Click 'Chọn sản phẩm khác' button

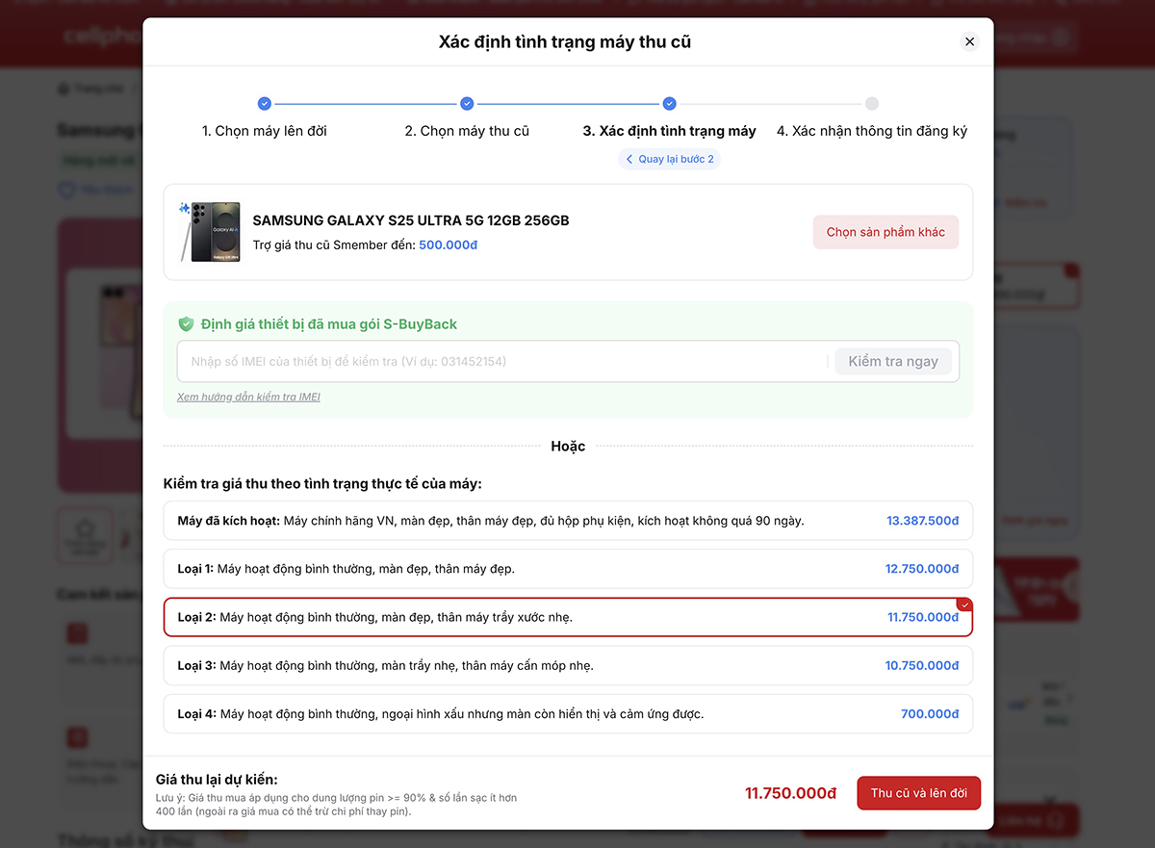(885, 232)
